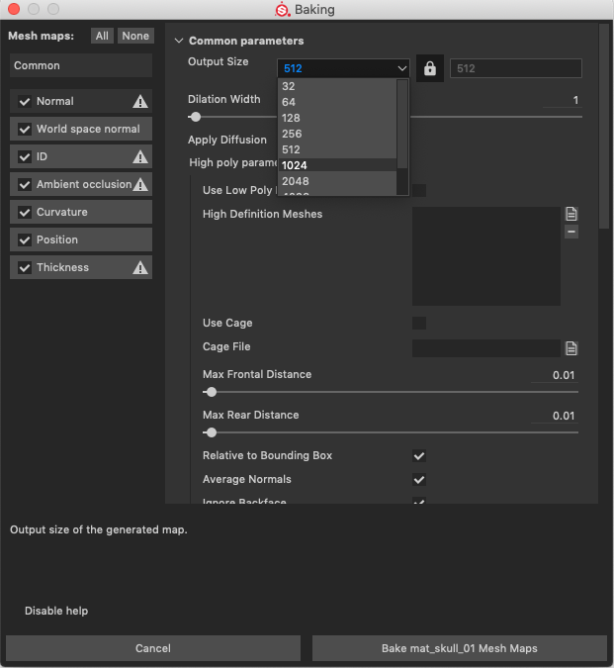Screen dimensions: 614x668
Task: Select 2048 from the Output Size dropdown
Action: [x=295, y=181]
